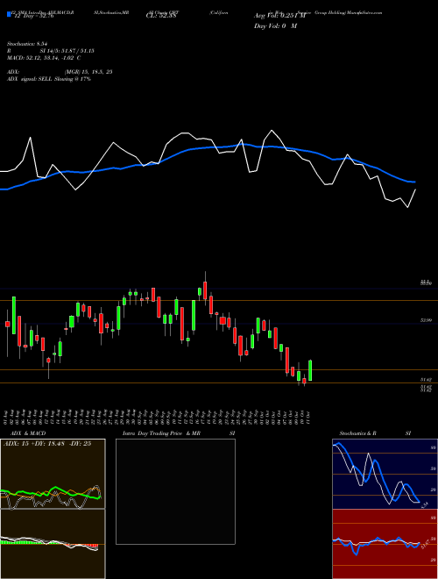This screenshot has width=438, height=579.
Task: Click the '12 Day = 52.76' label
Action: click(33, 16)
